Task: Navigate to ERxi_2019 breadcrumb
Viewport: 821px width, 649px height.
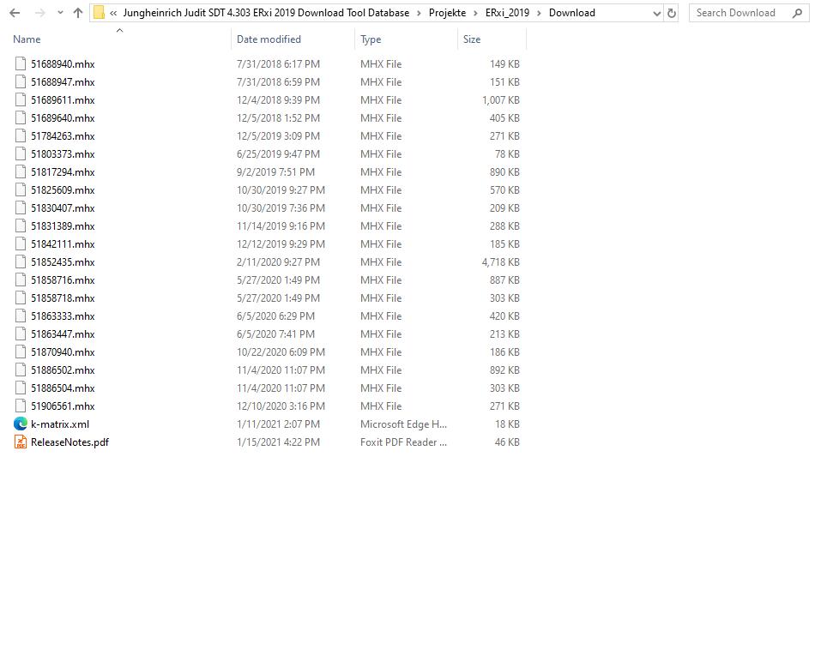Action: point(507,13)
